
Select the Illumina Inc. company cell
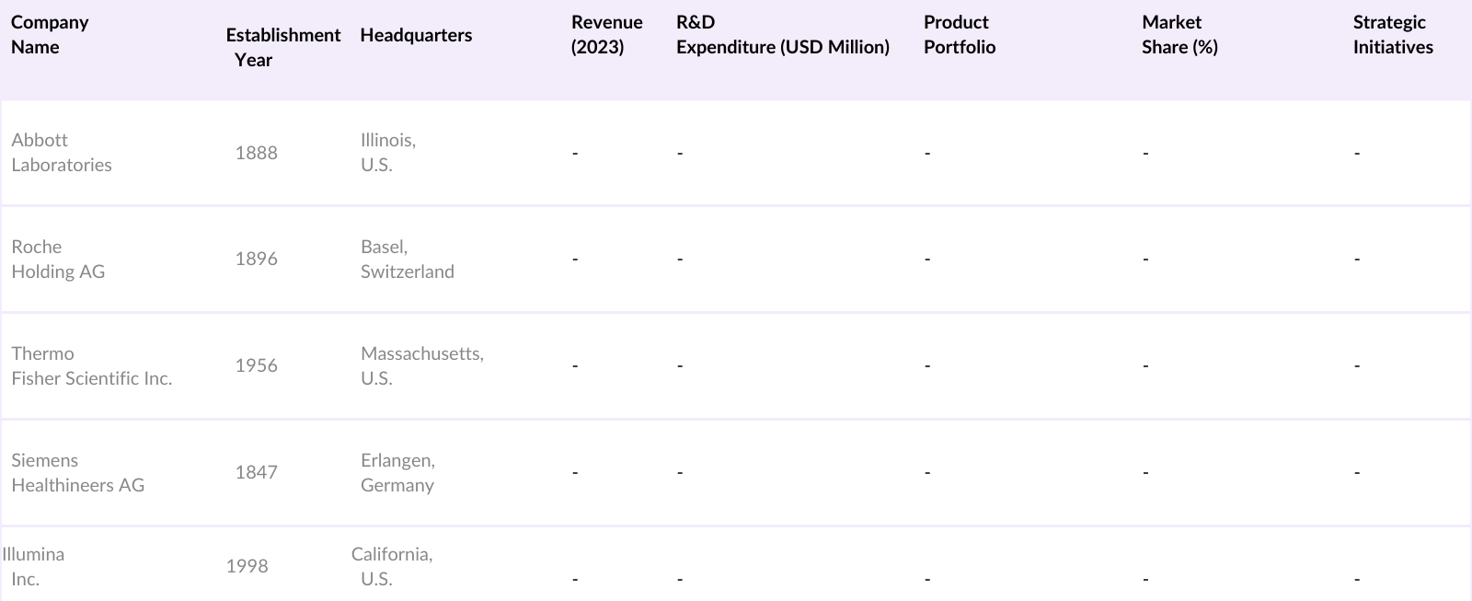coord(34,566)
